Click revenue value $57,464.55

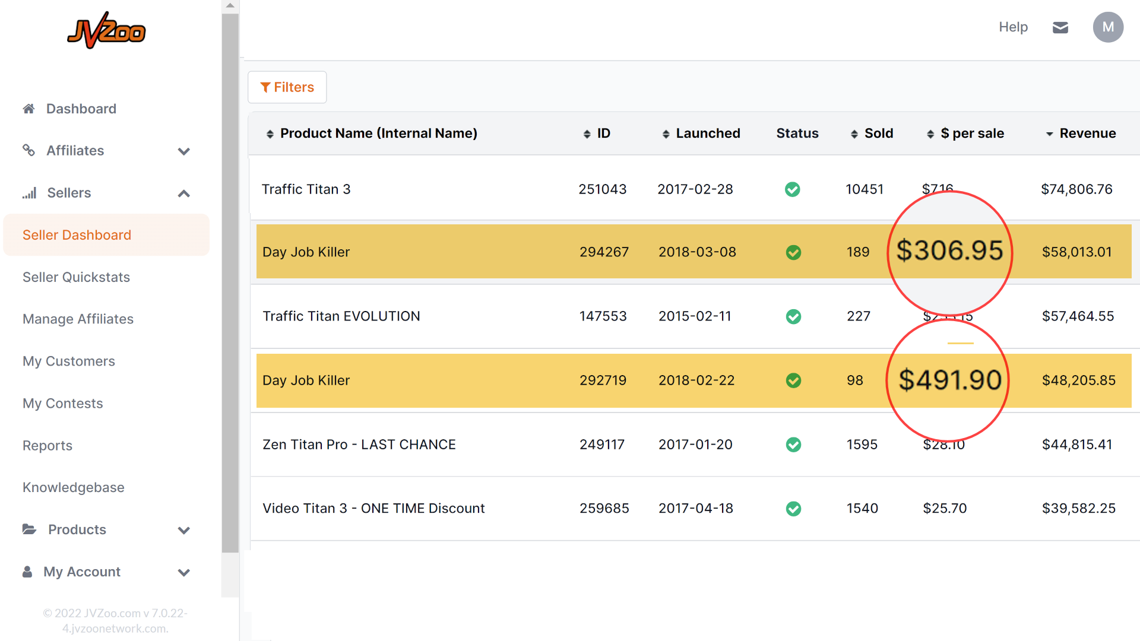[1078, 316]
